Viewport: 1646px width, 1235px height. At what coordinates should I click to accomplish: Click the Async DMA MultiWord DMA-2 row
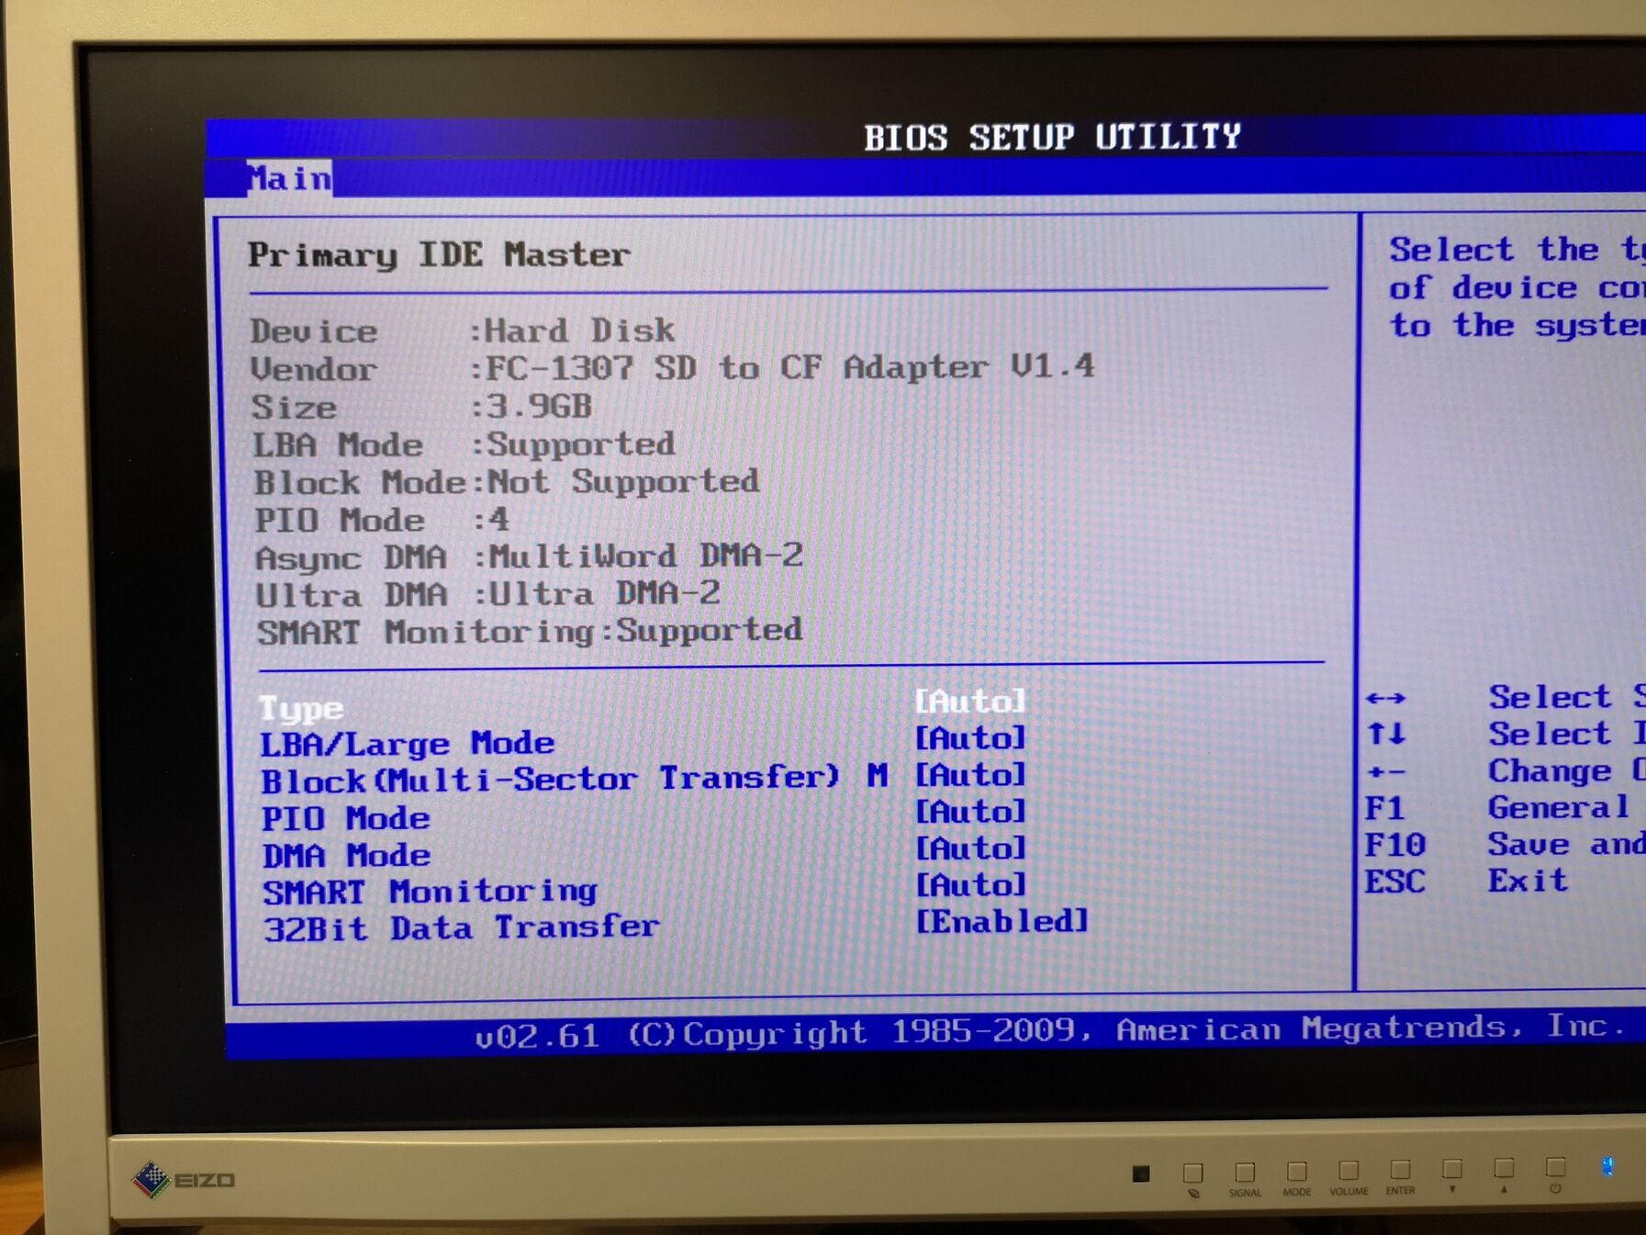530,556
